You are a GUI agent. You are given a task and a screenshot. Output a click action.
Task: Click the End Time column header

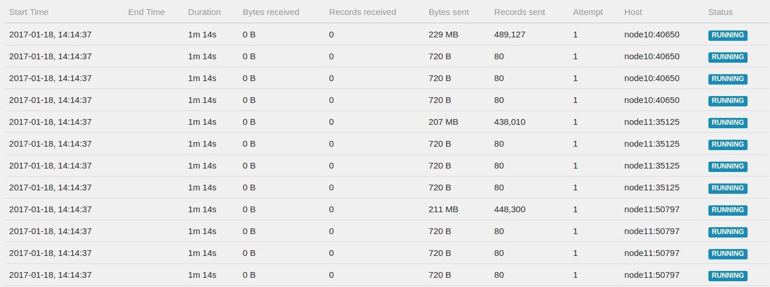point(146,12)
